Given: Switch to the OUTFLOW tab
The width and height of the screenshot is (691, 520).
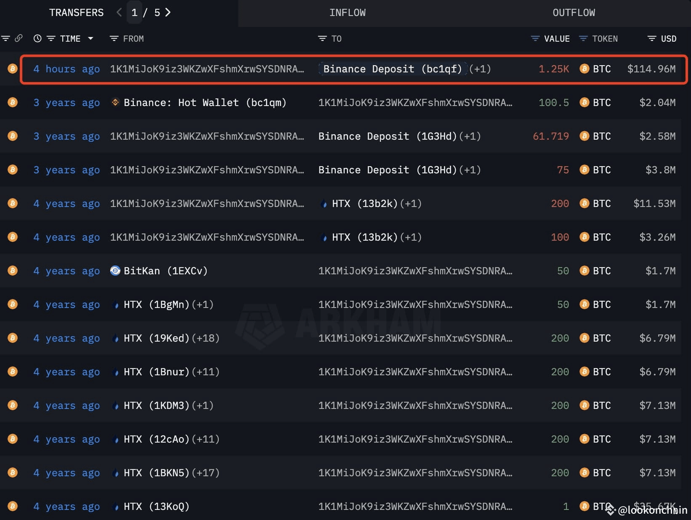Looking at the screenshot, I should 574,13.
